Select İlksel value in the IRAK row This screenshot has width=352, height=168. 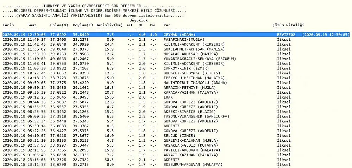pos(284,97)
